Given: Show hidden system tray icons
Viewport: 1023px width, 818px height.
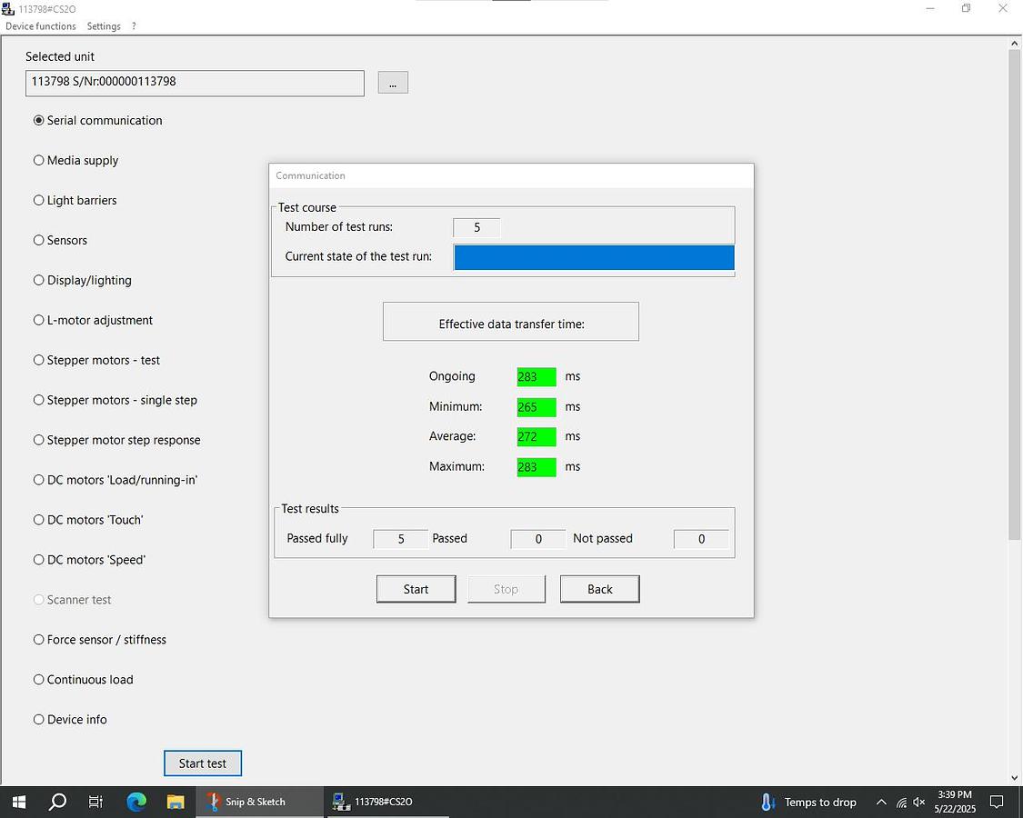Looking at the screenshot, I should [880, 802].
